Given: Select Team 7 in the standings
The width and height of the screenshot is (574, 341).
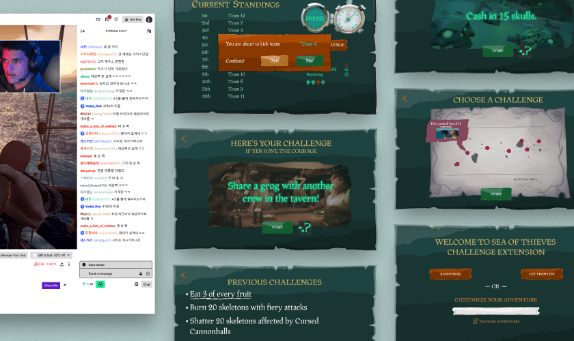Looking at the screenshot, I should click(x=235, y=23).
